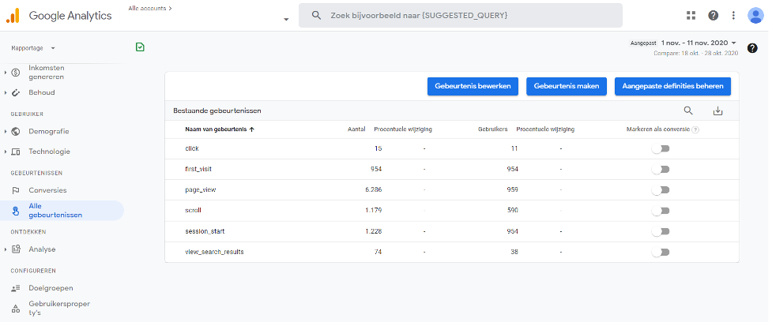The image size is (772, 322).
Task: Open the user account avatar
Action: click(x=755, y=15)
